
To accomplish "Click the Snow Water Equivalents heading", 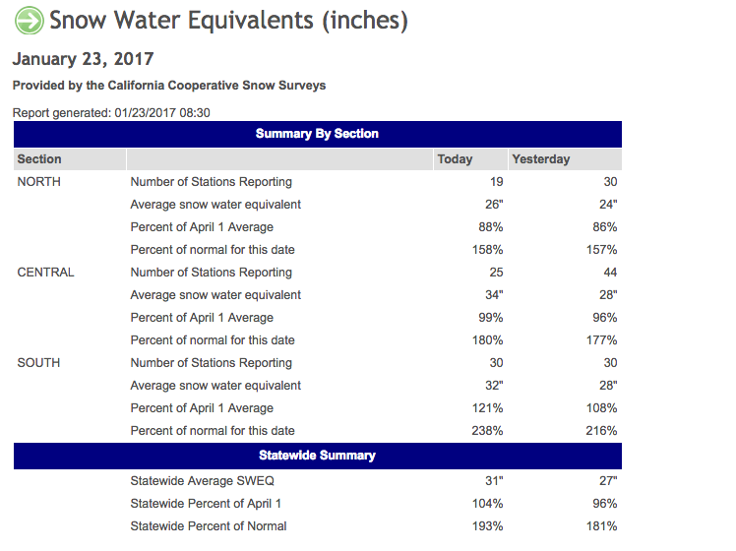I will point(228,20).
